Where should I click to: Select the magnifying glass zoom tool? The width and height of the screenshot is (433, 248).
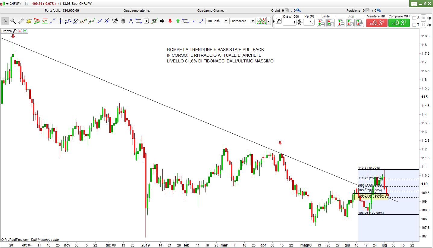[x=13, y=21]
